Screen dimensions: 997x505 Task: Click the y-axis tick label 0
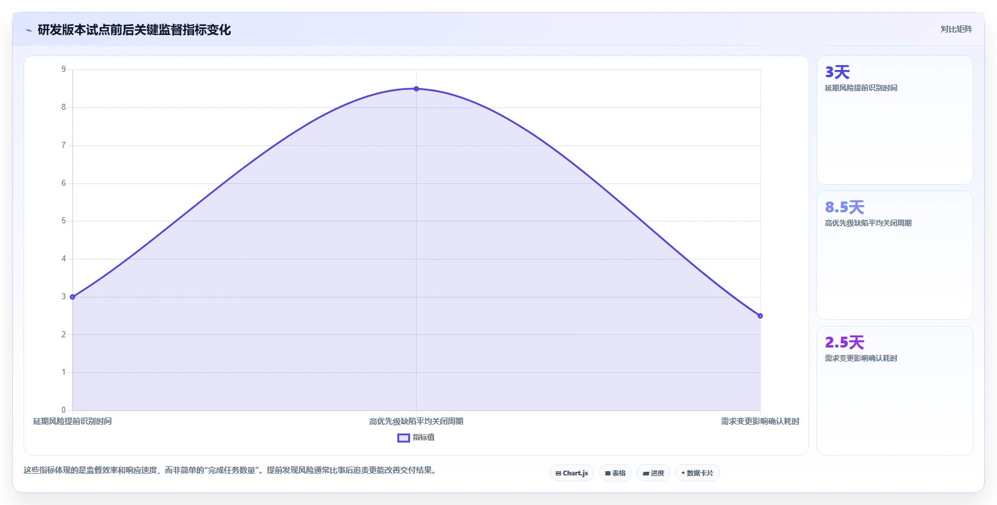(63, 410)
